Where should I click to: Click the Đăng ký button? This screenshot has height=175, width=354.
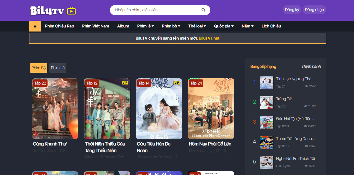[292, 10]
